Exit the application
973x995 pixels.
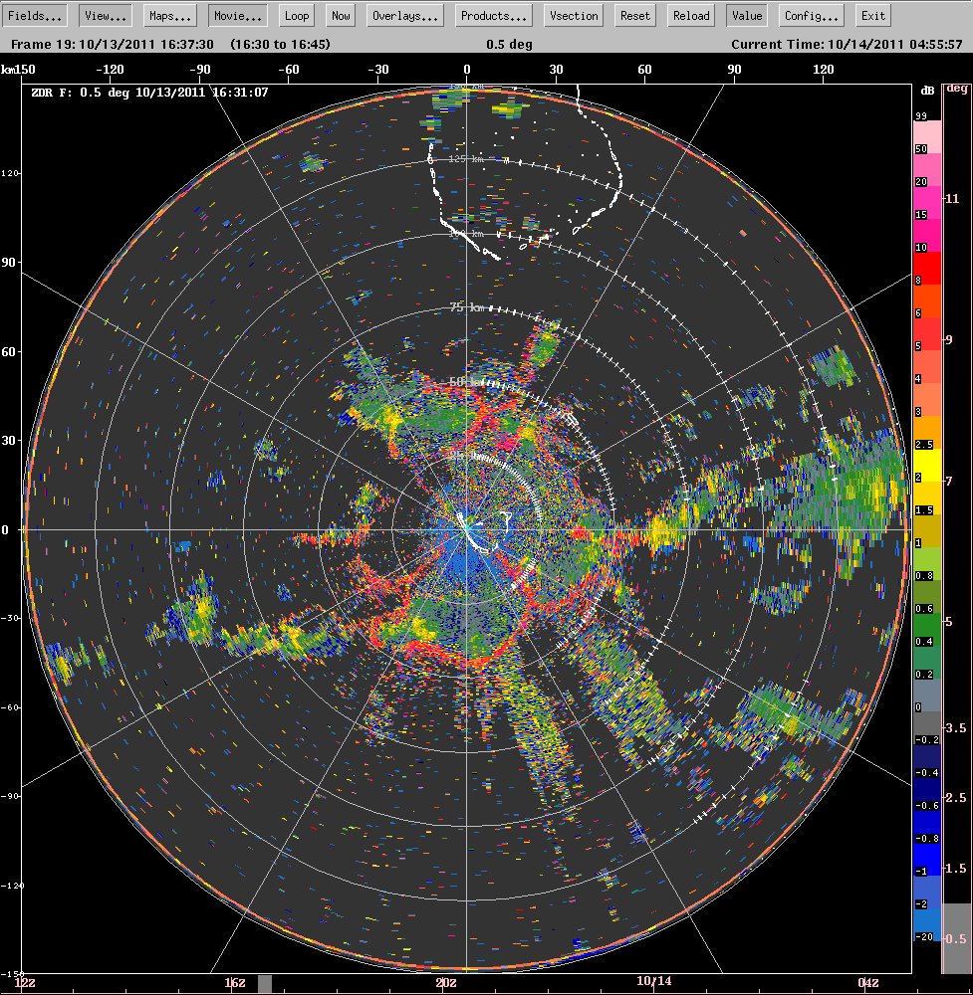click(x=873, y=16)
